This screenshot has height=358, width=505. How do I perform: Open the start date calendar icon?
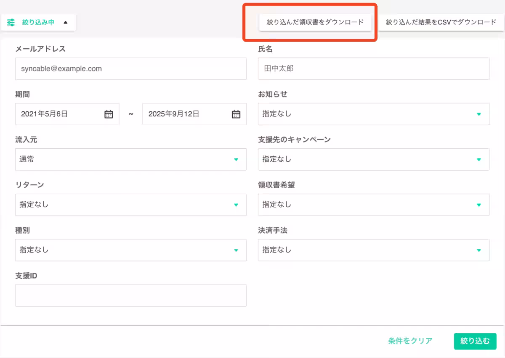[x=109, y=114]
